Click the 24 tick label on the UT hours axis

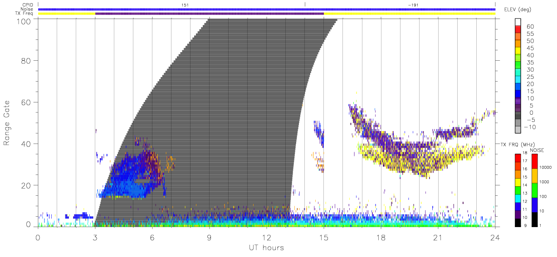tap(495, 237)
